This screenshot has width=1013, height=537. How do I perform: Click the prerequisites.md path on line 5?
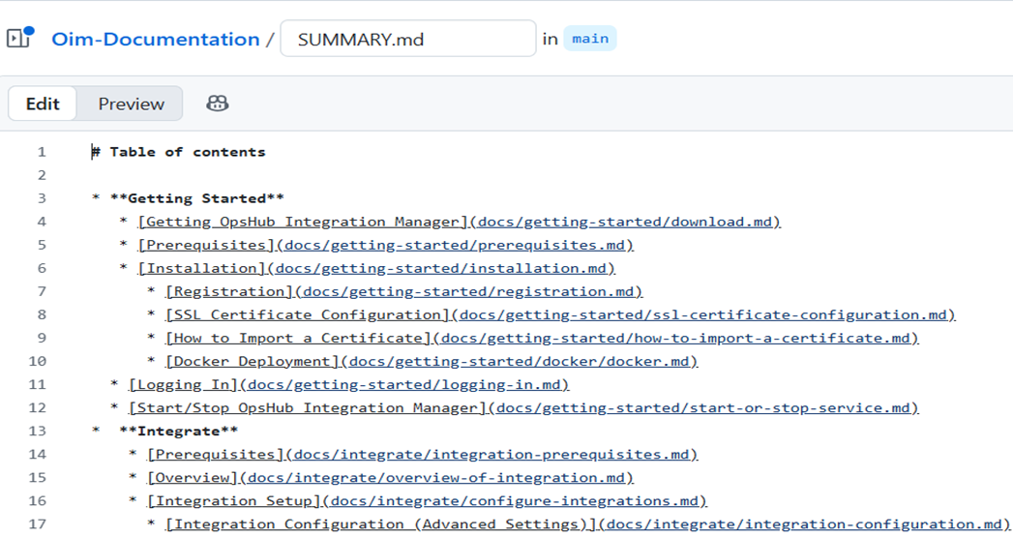pyautogui.click(x=459, y=245)
